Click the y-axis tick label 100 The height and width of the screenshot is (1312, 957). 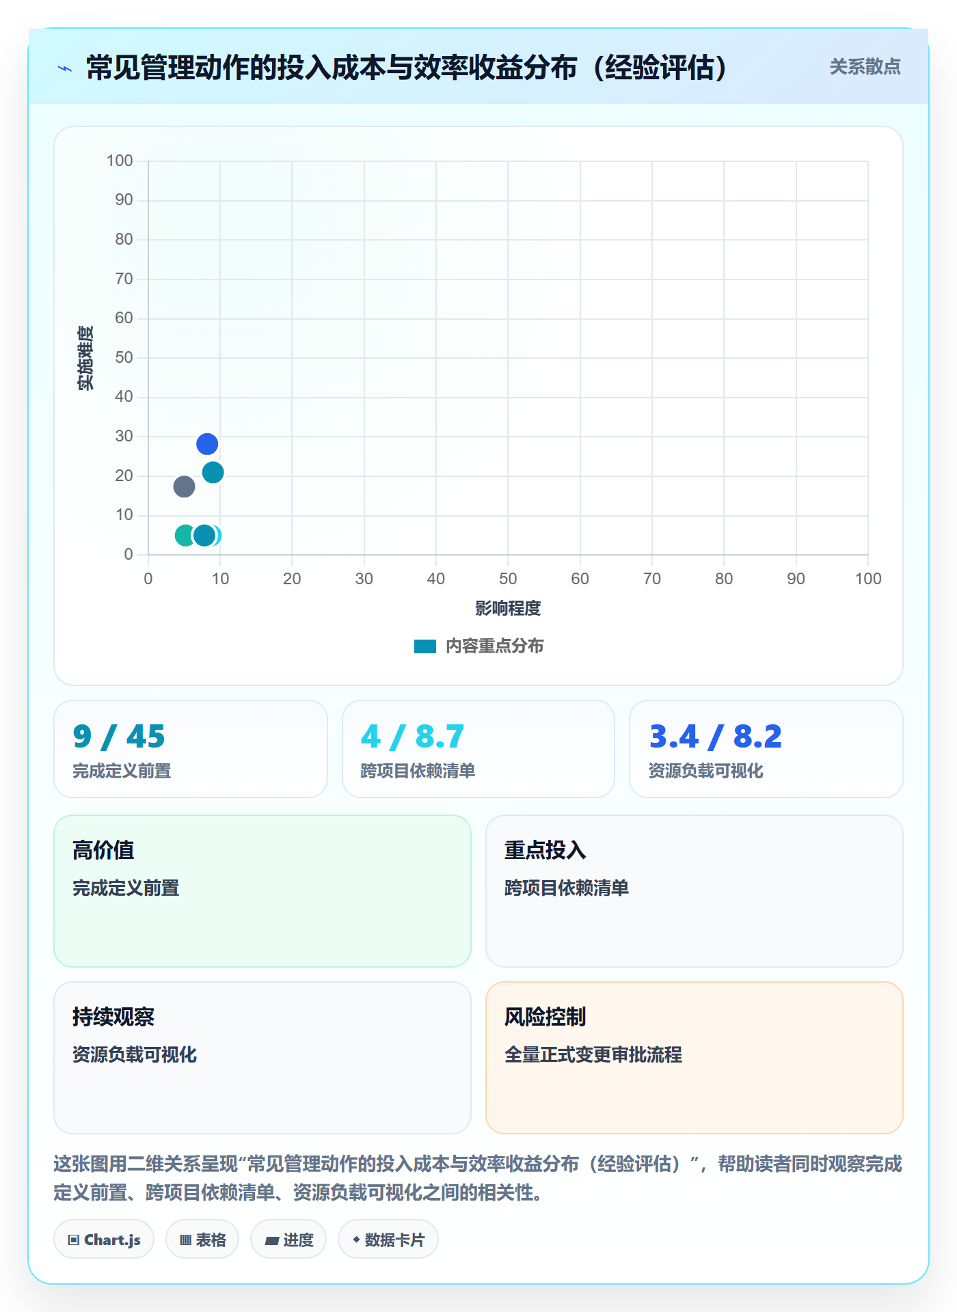pyautogui.click(x=120, y=161)
